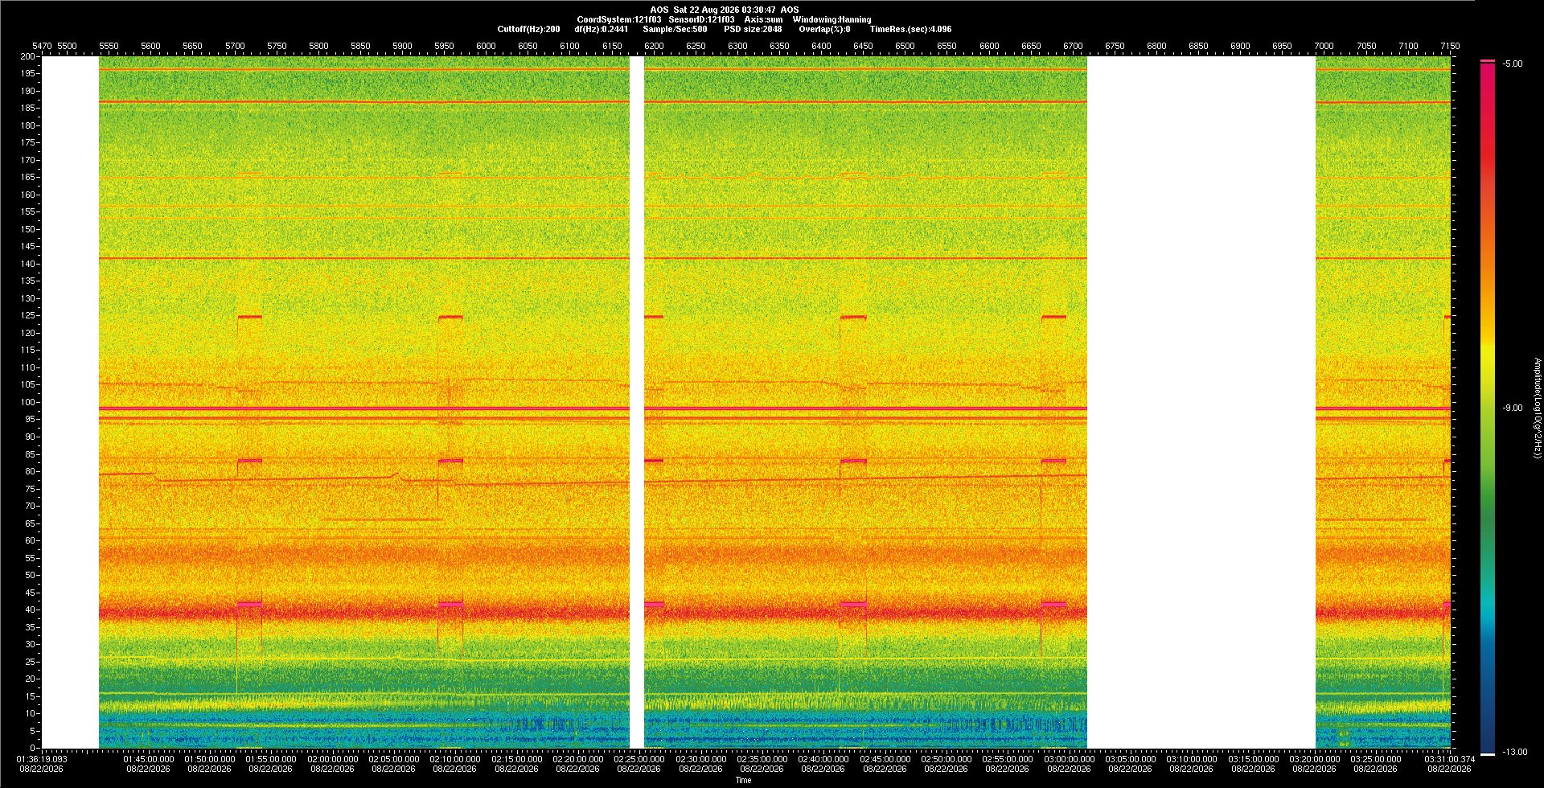Select the Sample/Sec:500 label
Screen dimensions: 1544x788
[x=675, y=29]
